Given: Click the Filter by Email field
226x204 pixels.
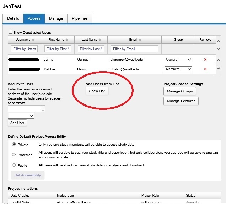Looking at the screenshot, I should (x=134, y=49).
